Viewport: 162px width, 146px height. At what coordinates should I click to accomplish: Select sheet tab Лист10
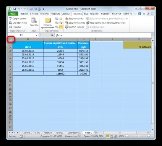[x=48, y=133]
